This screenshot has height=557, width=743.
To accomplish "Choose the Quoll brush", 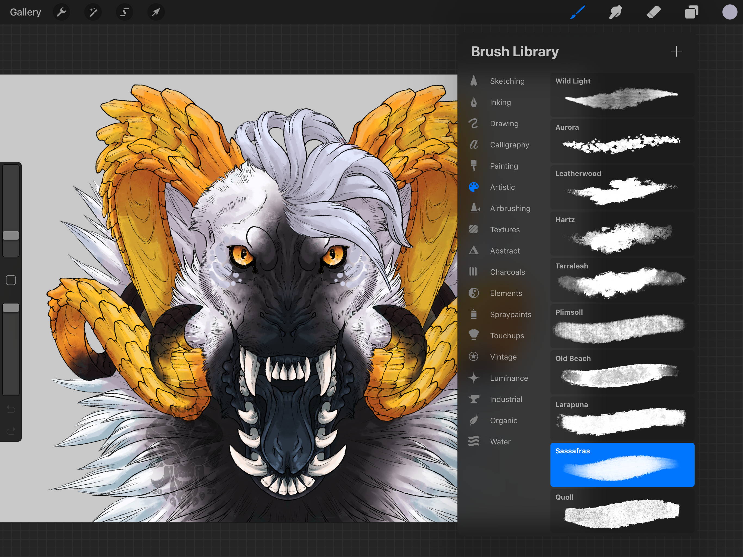I will [622, 511].
